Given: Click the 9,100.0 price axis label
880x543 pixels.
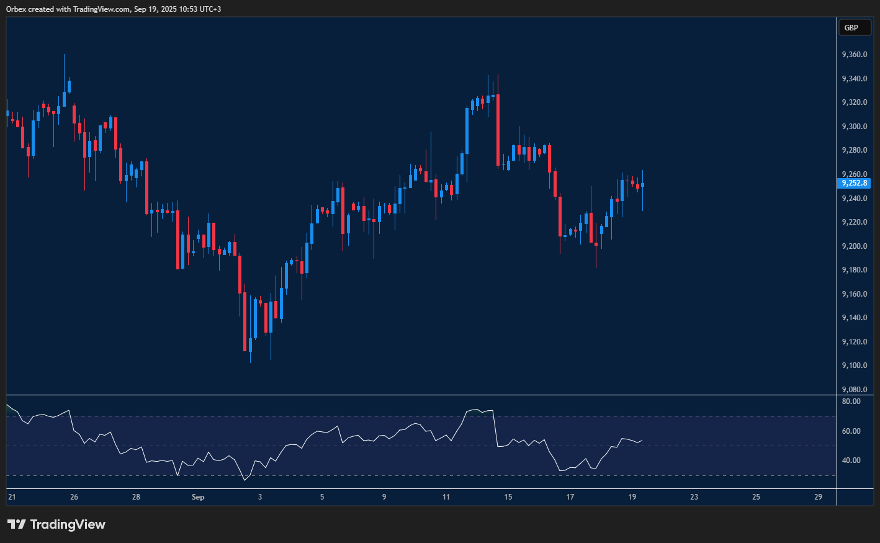Looking at the screenshot, I should point(854,366).
